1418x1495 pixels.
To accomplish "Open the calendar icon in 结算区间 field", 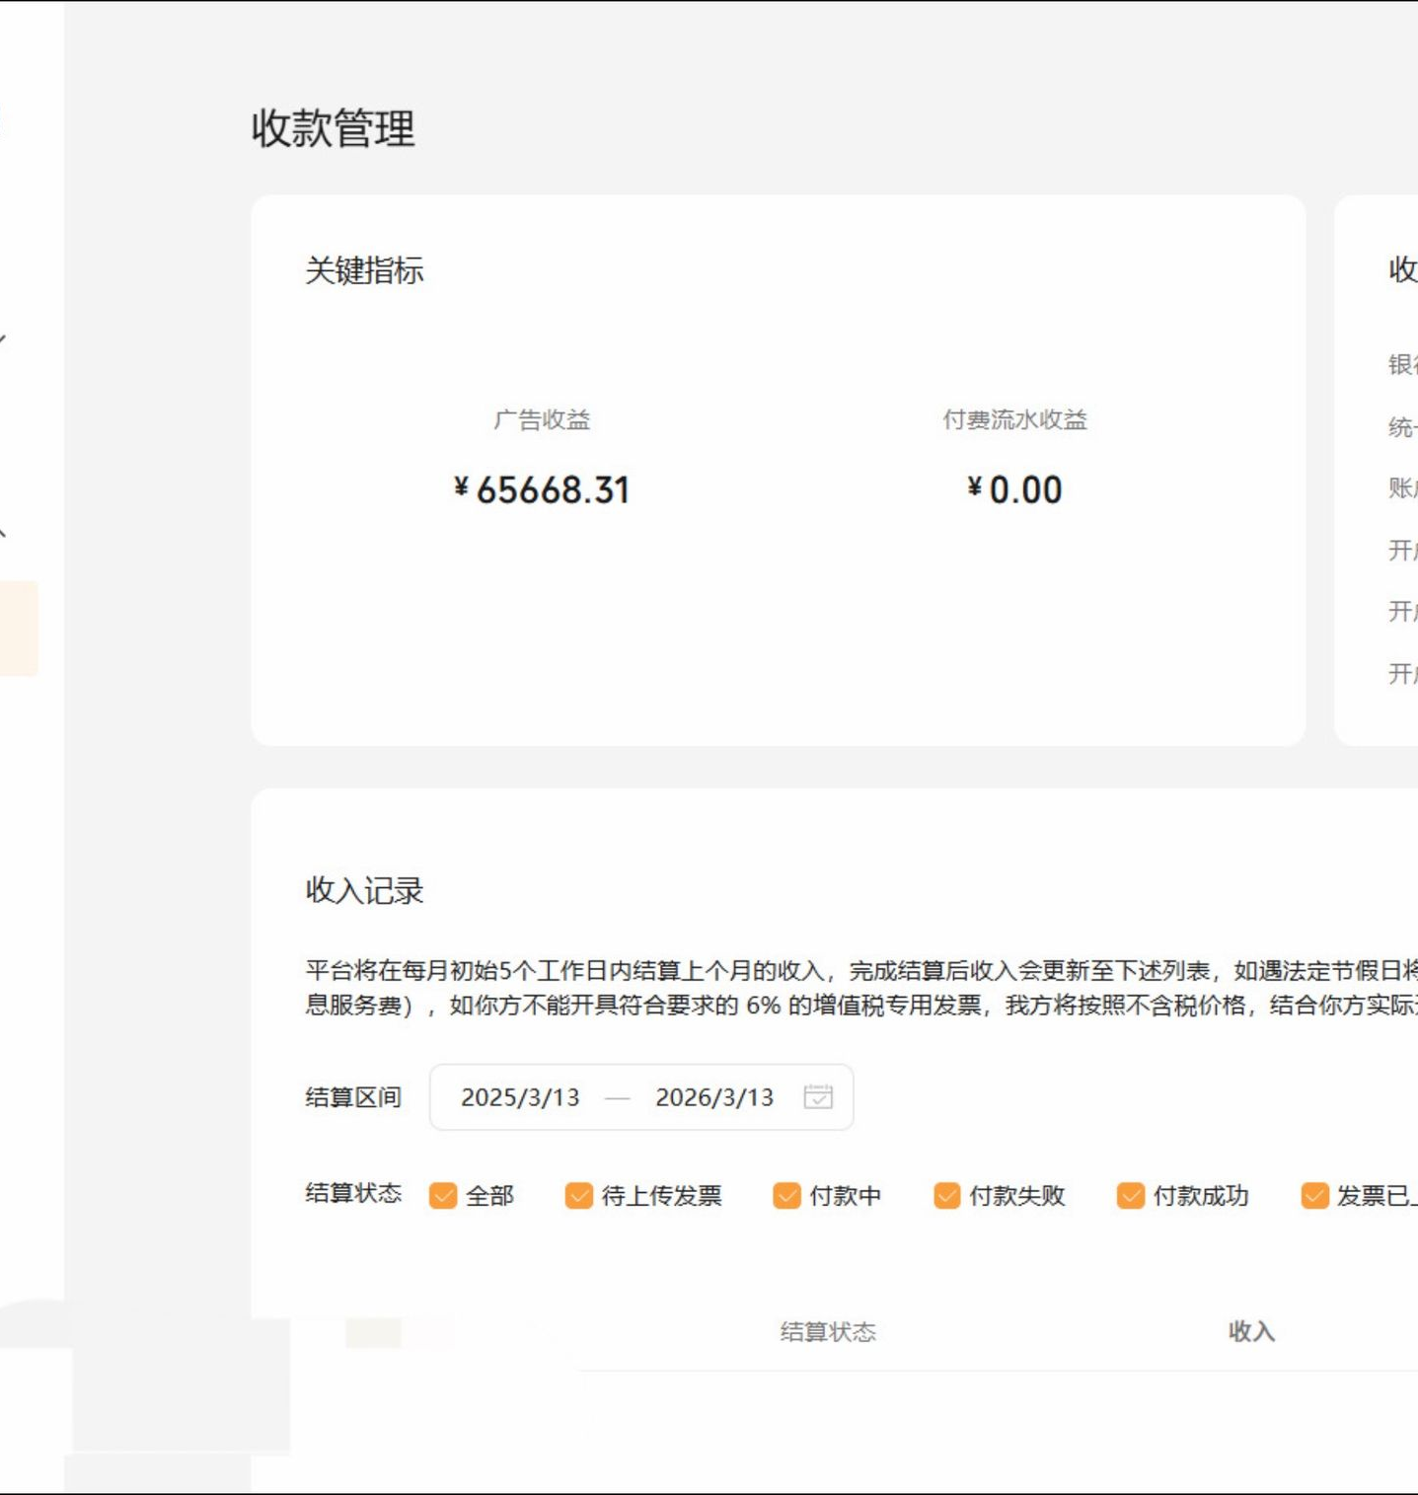I will tap(818, 1096).
